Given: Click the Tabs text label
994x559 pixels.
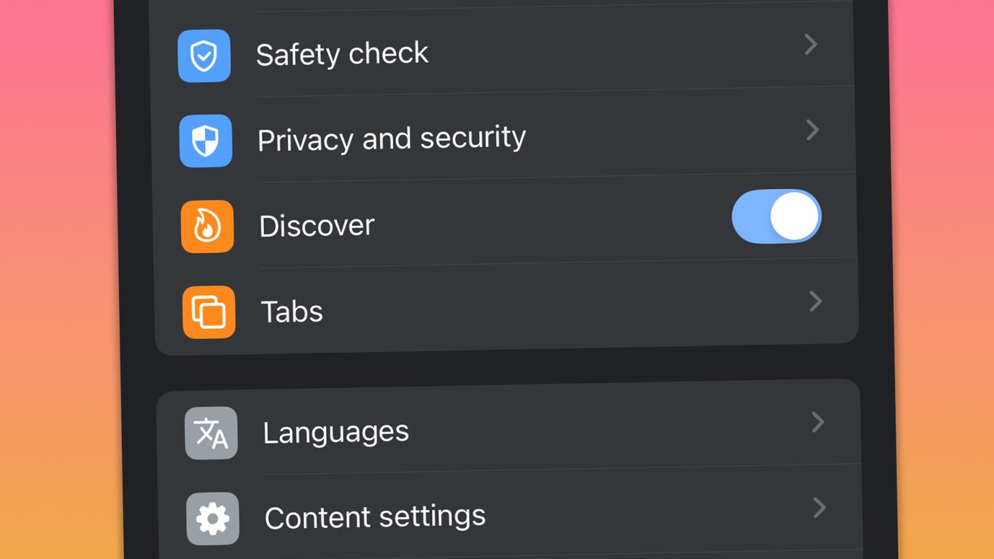Looking at the screenshot, I should point(292,311).
